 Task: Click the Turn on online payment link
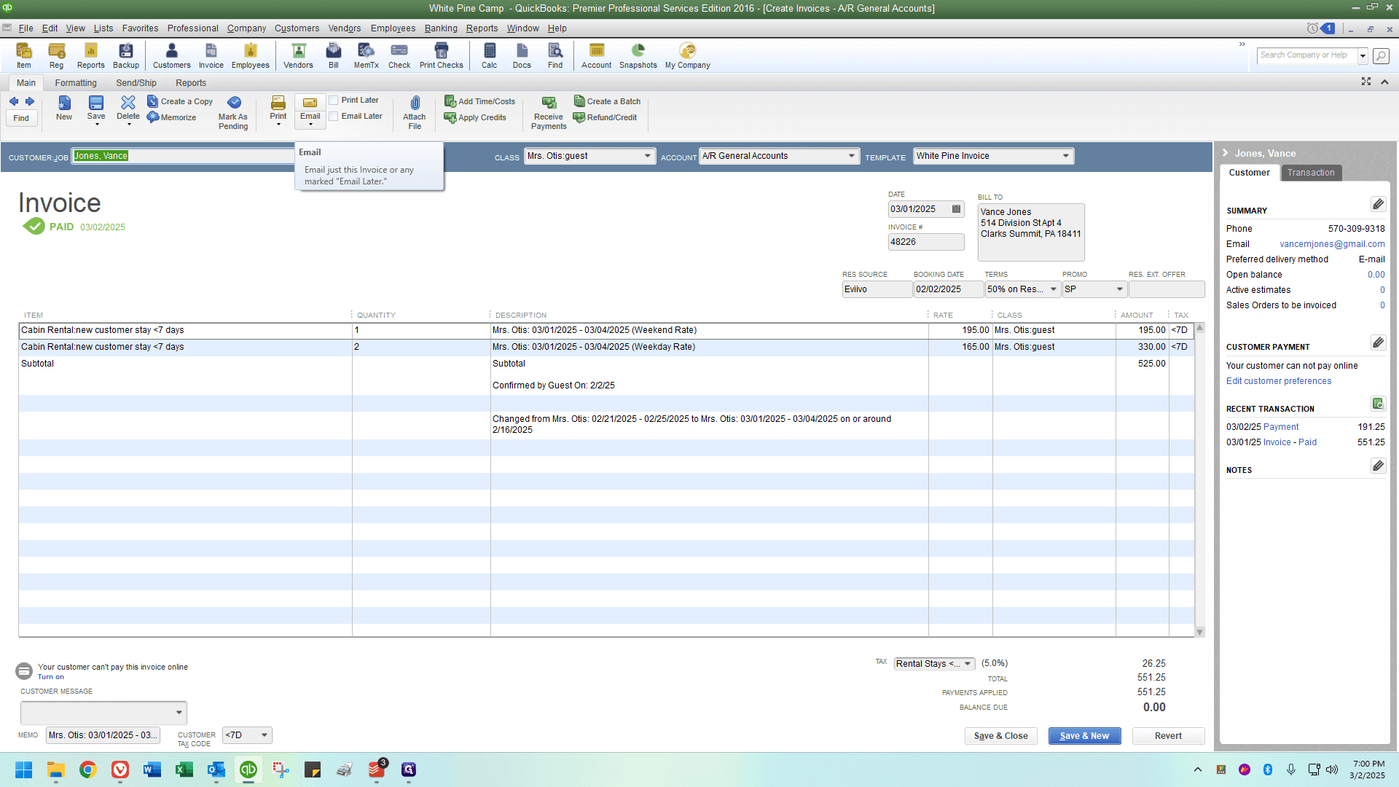tap(51, 677)
